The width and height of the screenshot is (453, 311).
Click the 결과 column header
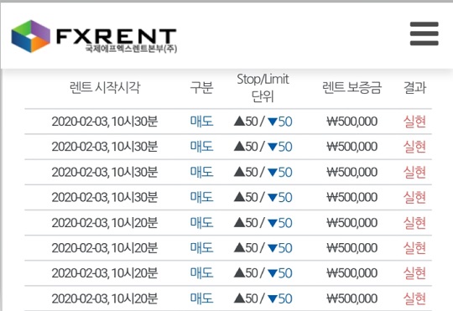pos(414,87)
